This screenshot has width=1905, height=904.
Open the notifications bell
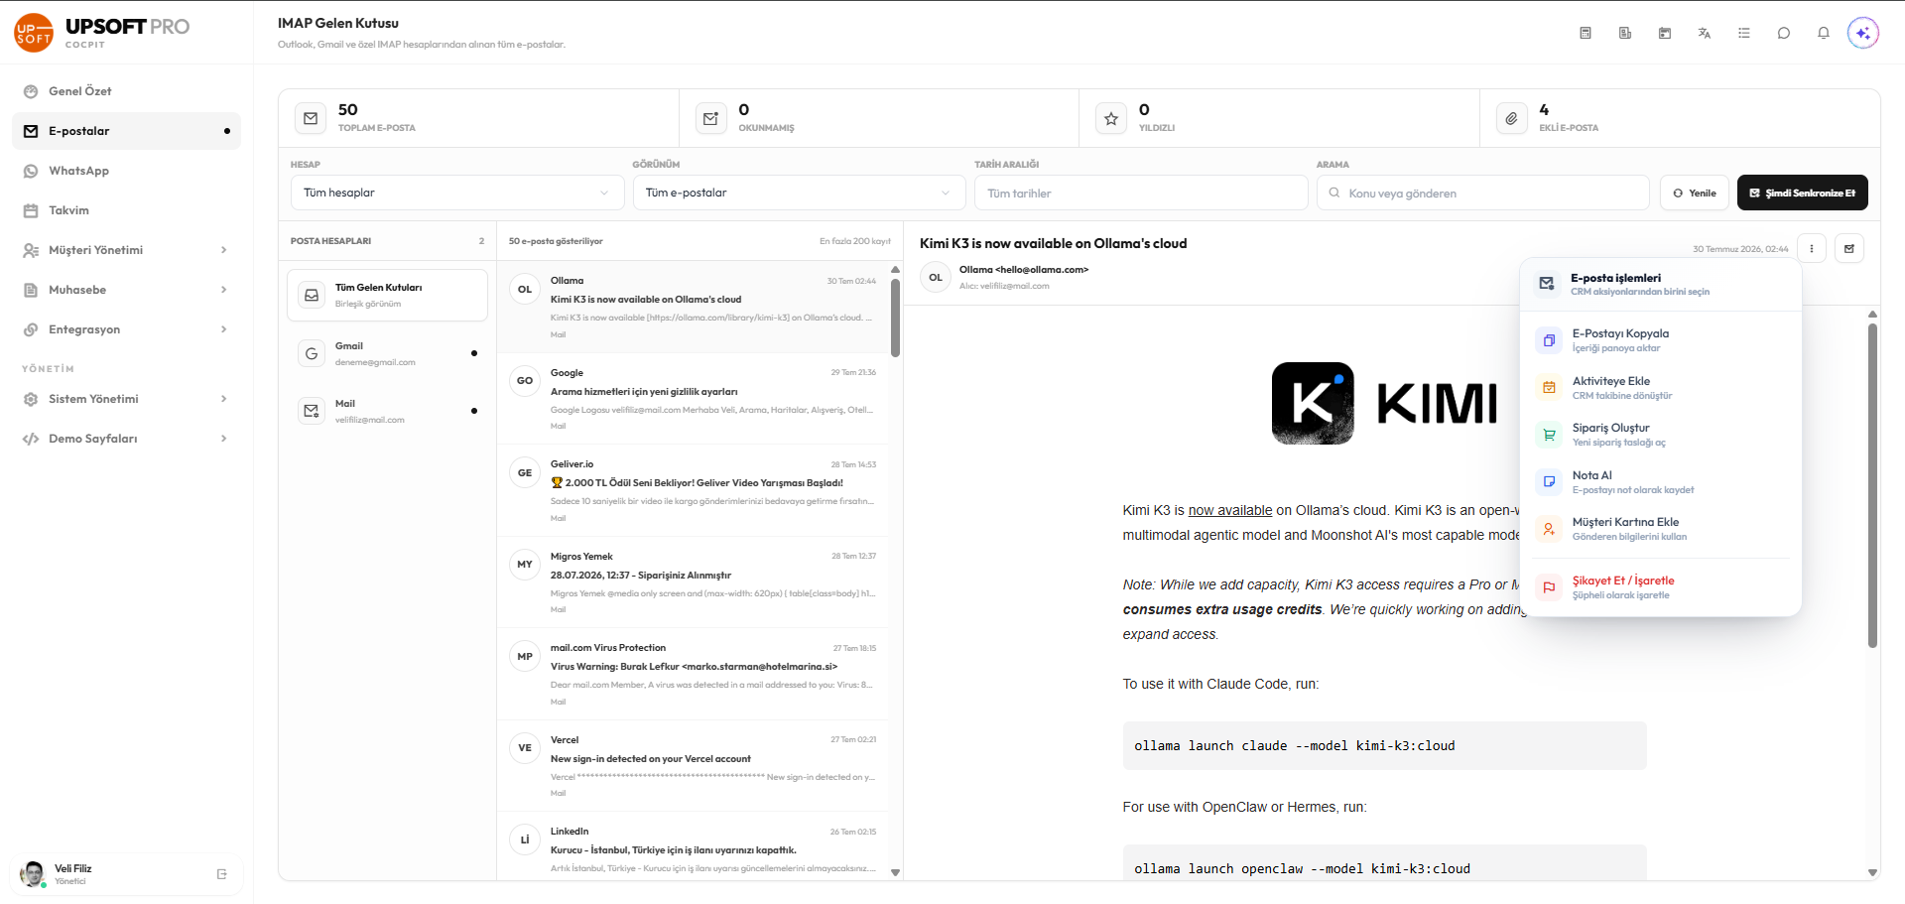[1824, 33]
